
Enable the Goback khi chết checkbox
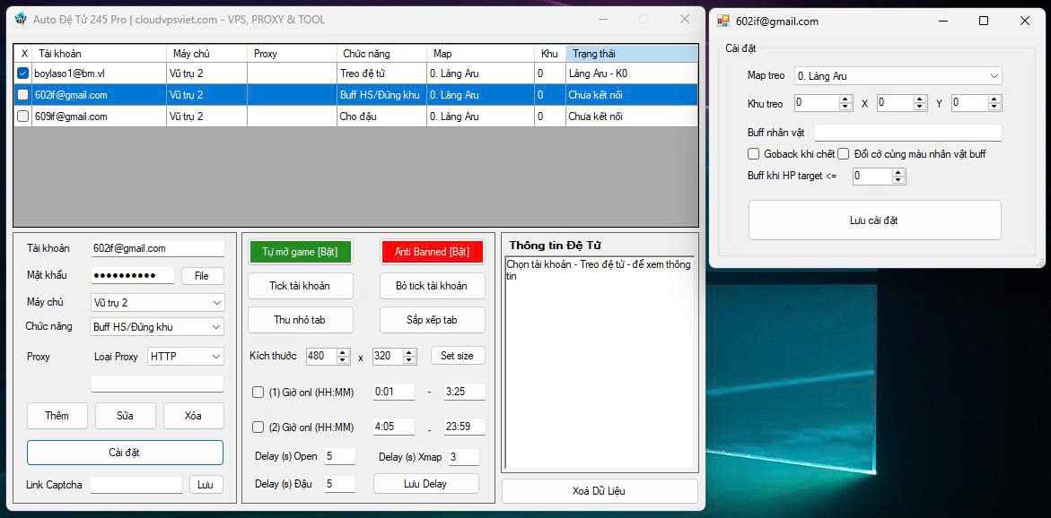pos(754,154)
